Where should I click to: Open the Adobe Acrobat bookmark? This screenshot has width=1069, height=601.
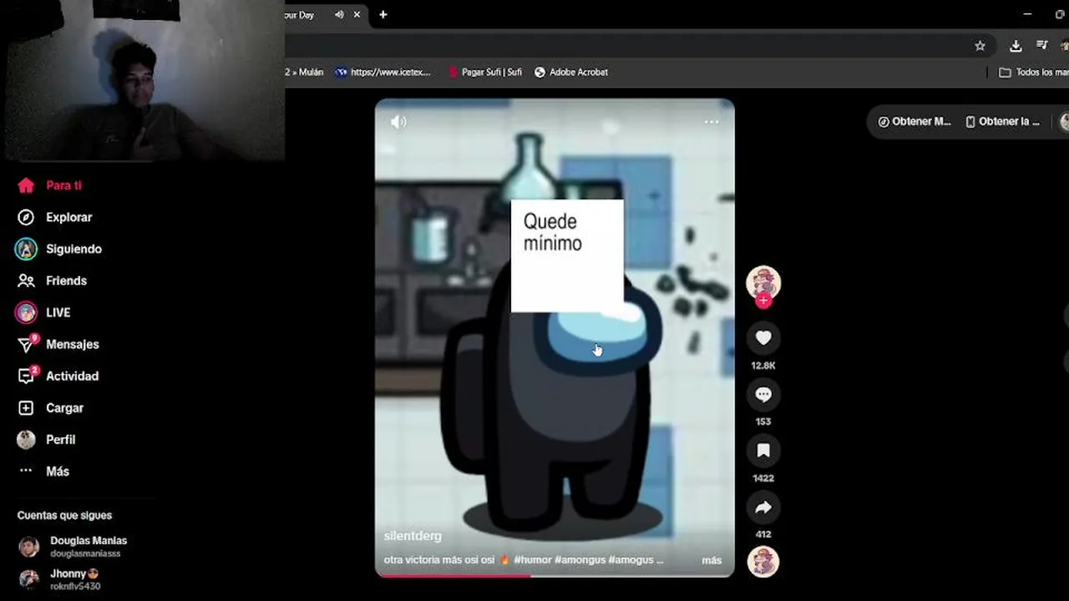571,73
